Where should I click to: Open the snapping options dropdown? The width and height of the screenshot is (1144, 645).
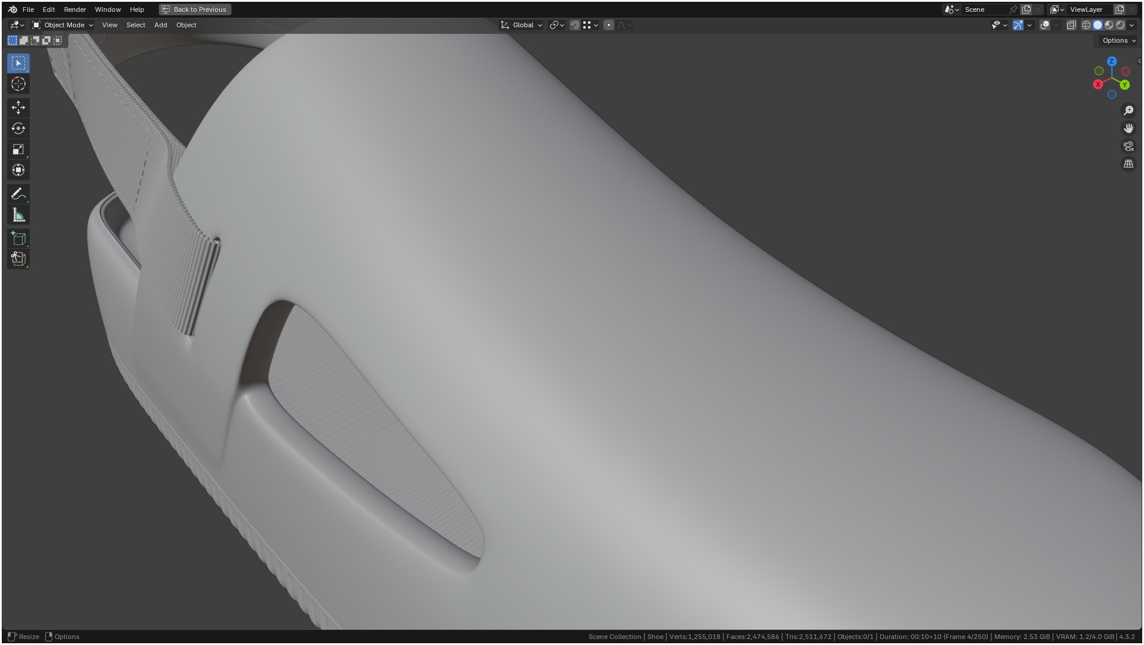click(590, 25)
